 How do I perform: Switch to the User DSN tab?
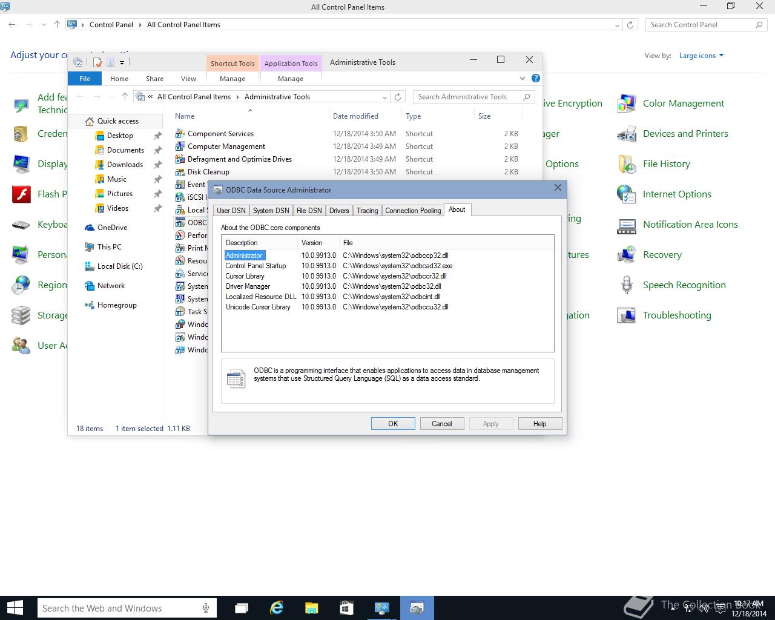(x=231, y=211)
